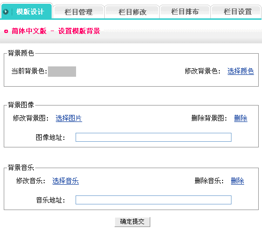
Task: Click the gray current background color swatch
Action: coord(62,72)
